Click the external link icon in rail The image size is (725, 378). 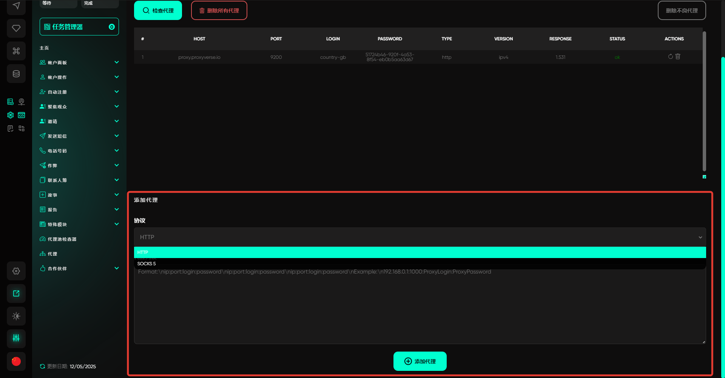coord(16,293)
